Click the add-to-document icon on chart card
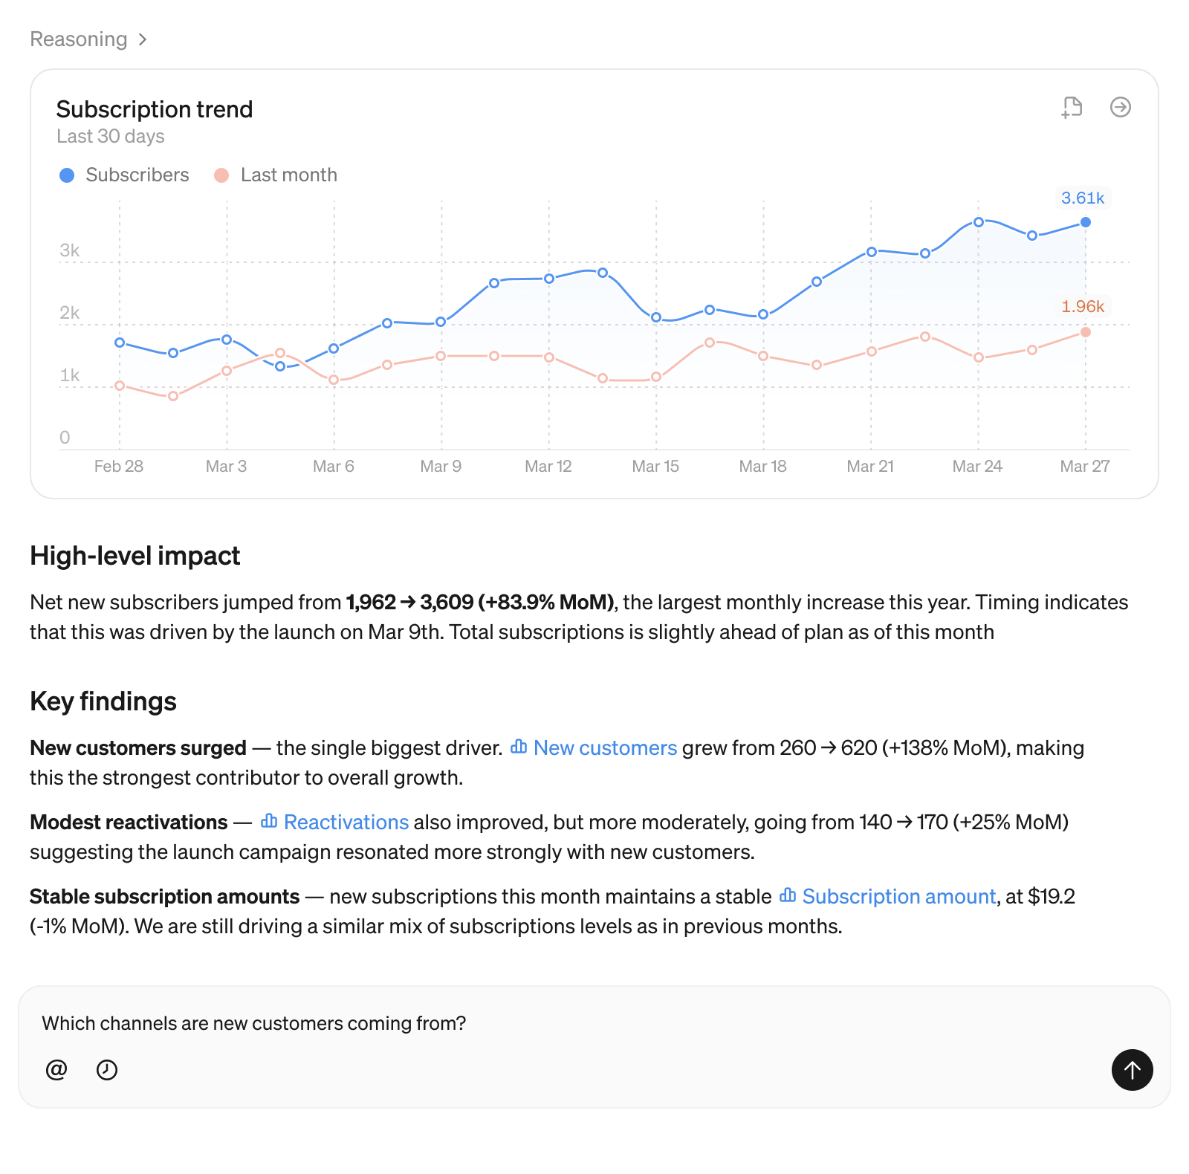 [1072, 108]
